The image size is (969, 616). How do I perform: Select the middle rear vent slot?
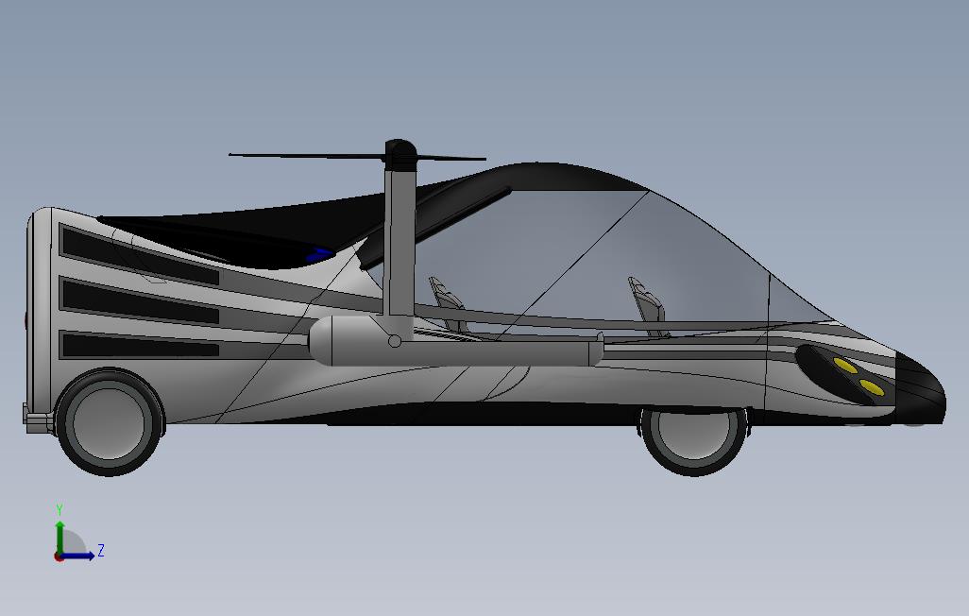(x=140, y=301)
